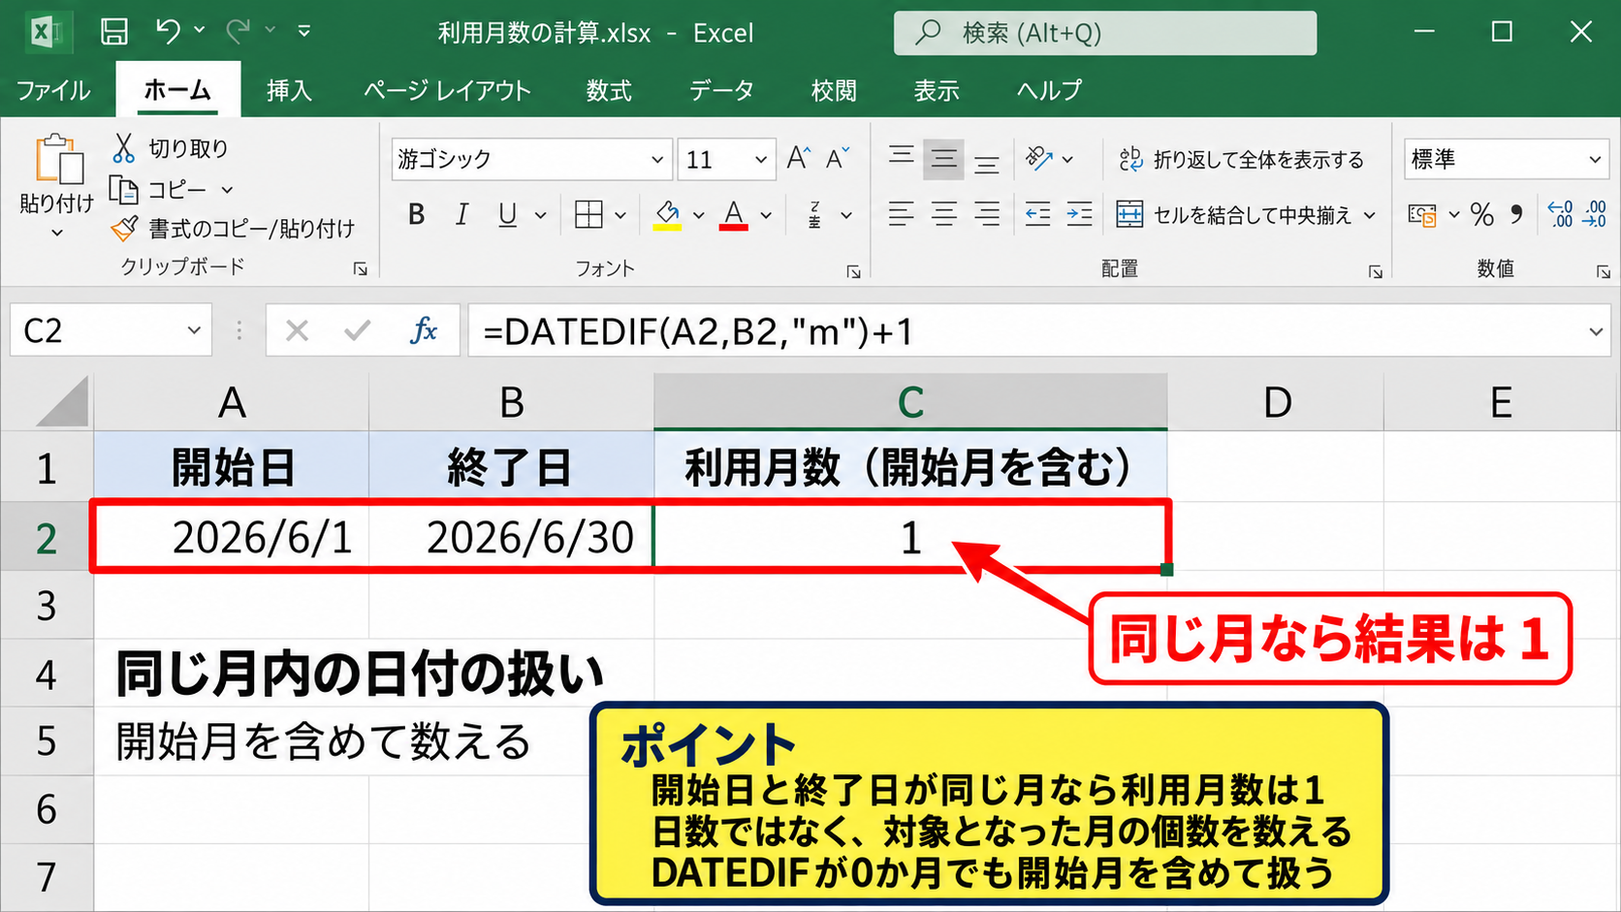Viewport: 1621px width, 912px height.
Task: Switch to the 挿入 tab
Action: (289, 90)
